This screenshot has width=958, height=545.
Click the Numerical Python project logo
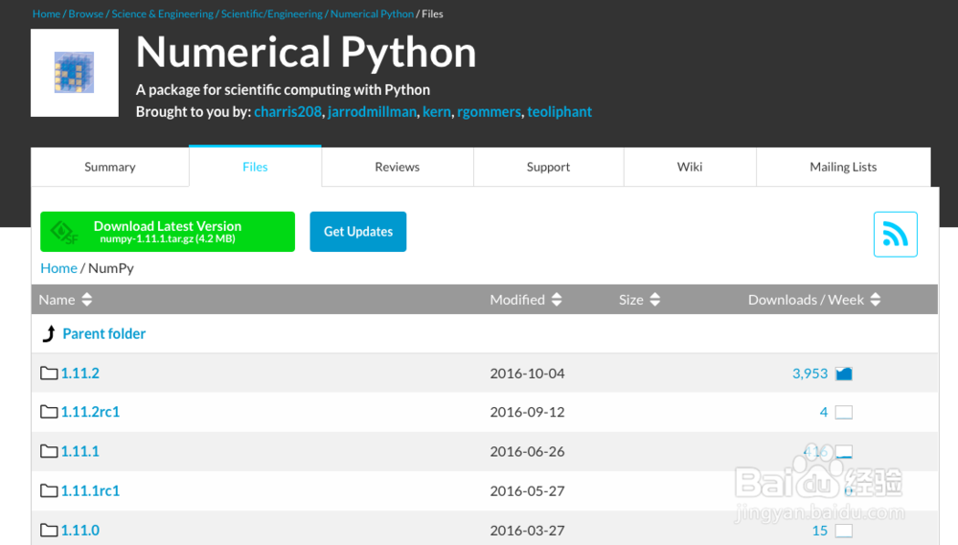click(75, 73)
